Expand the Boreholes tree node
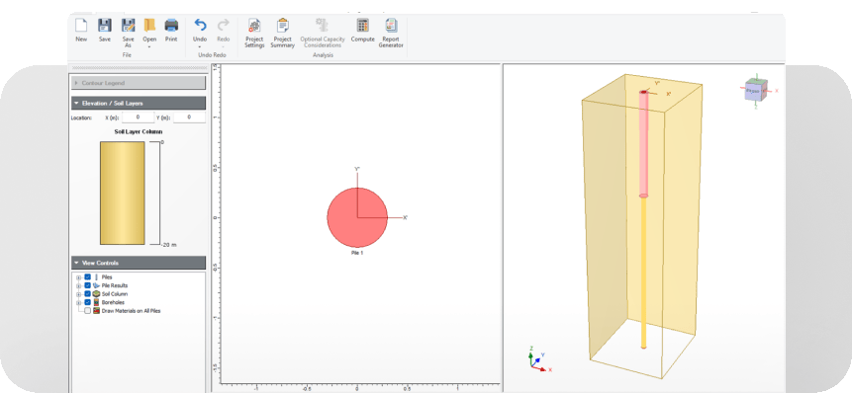Screen dimensions: 852x393 coord(79,302)
